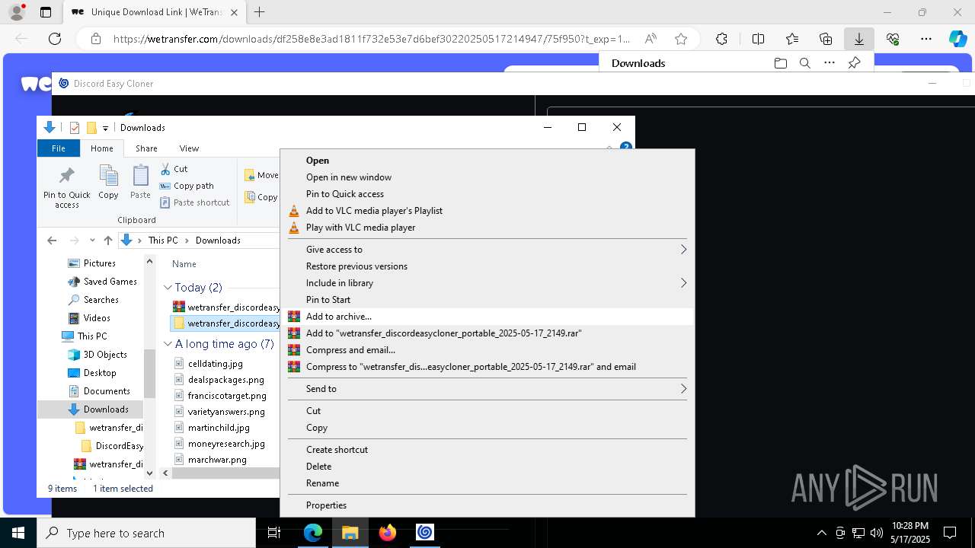This screenshot has width=975, height=548.
Task: Open the File tab in Explorer ribbon
Action: 59,148
